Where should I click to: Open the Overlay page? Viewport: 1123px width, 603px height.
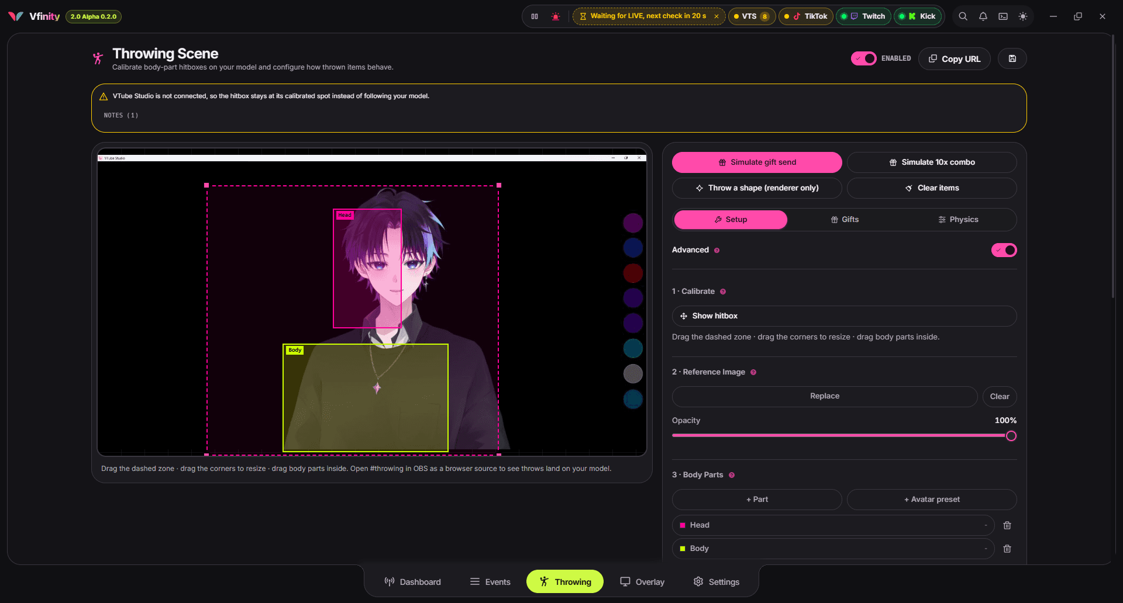[x=642, y=582]
